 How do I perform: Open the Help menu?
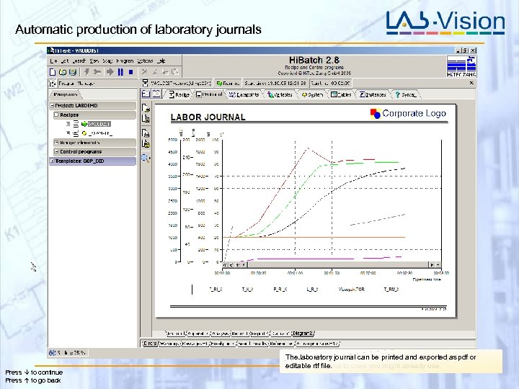pyautogui.click(x=161, y=61)
